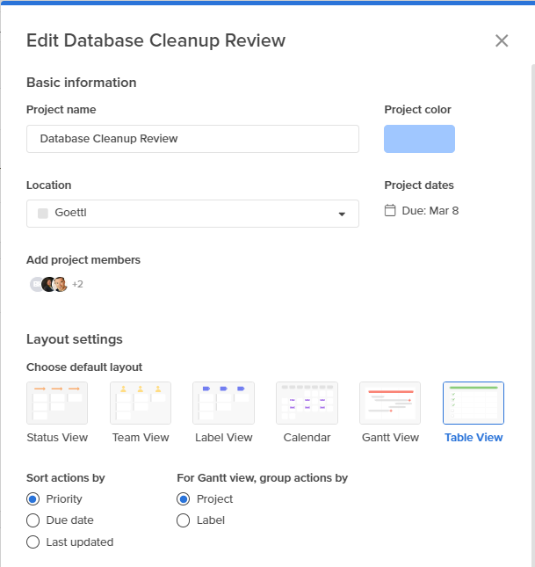This screenshot has height=567, width=535.
Task: Select the Table View layout thumbnail
Action: tap(474, 403)
